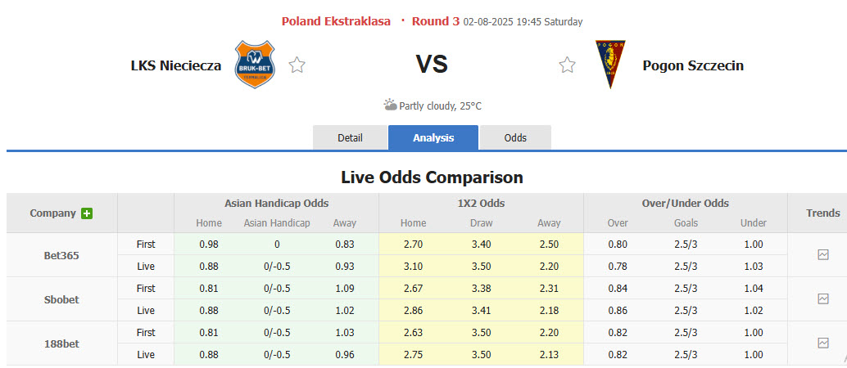Open the Sbobet trends chart icon

pos(823,299)
